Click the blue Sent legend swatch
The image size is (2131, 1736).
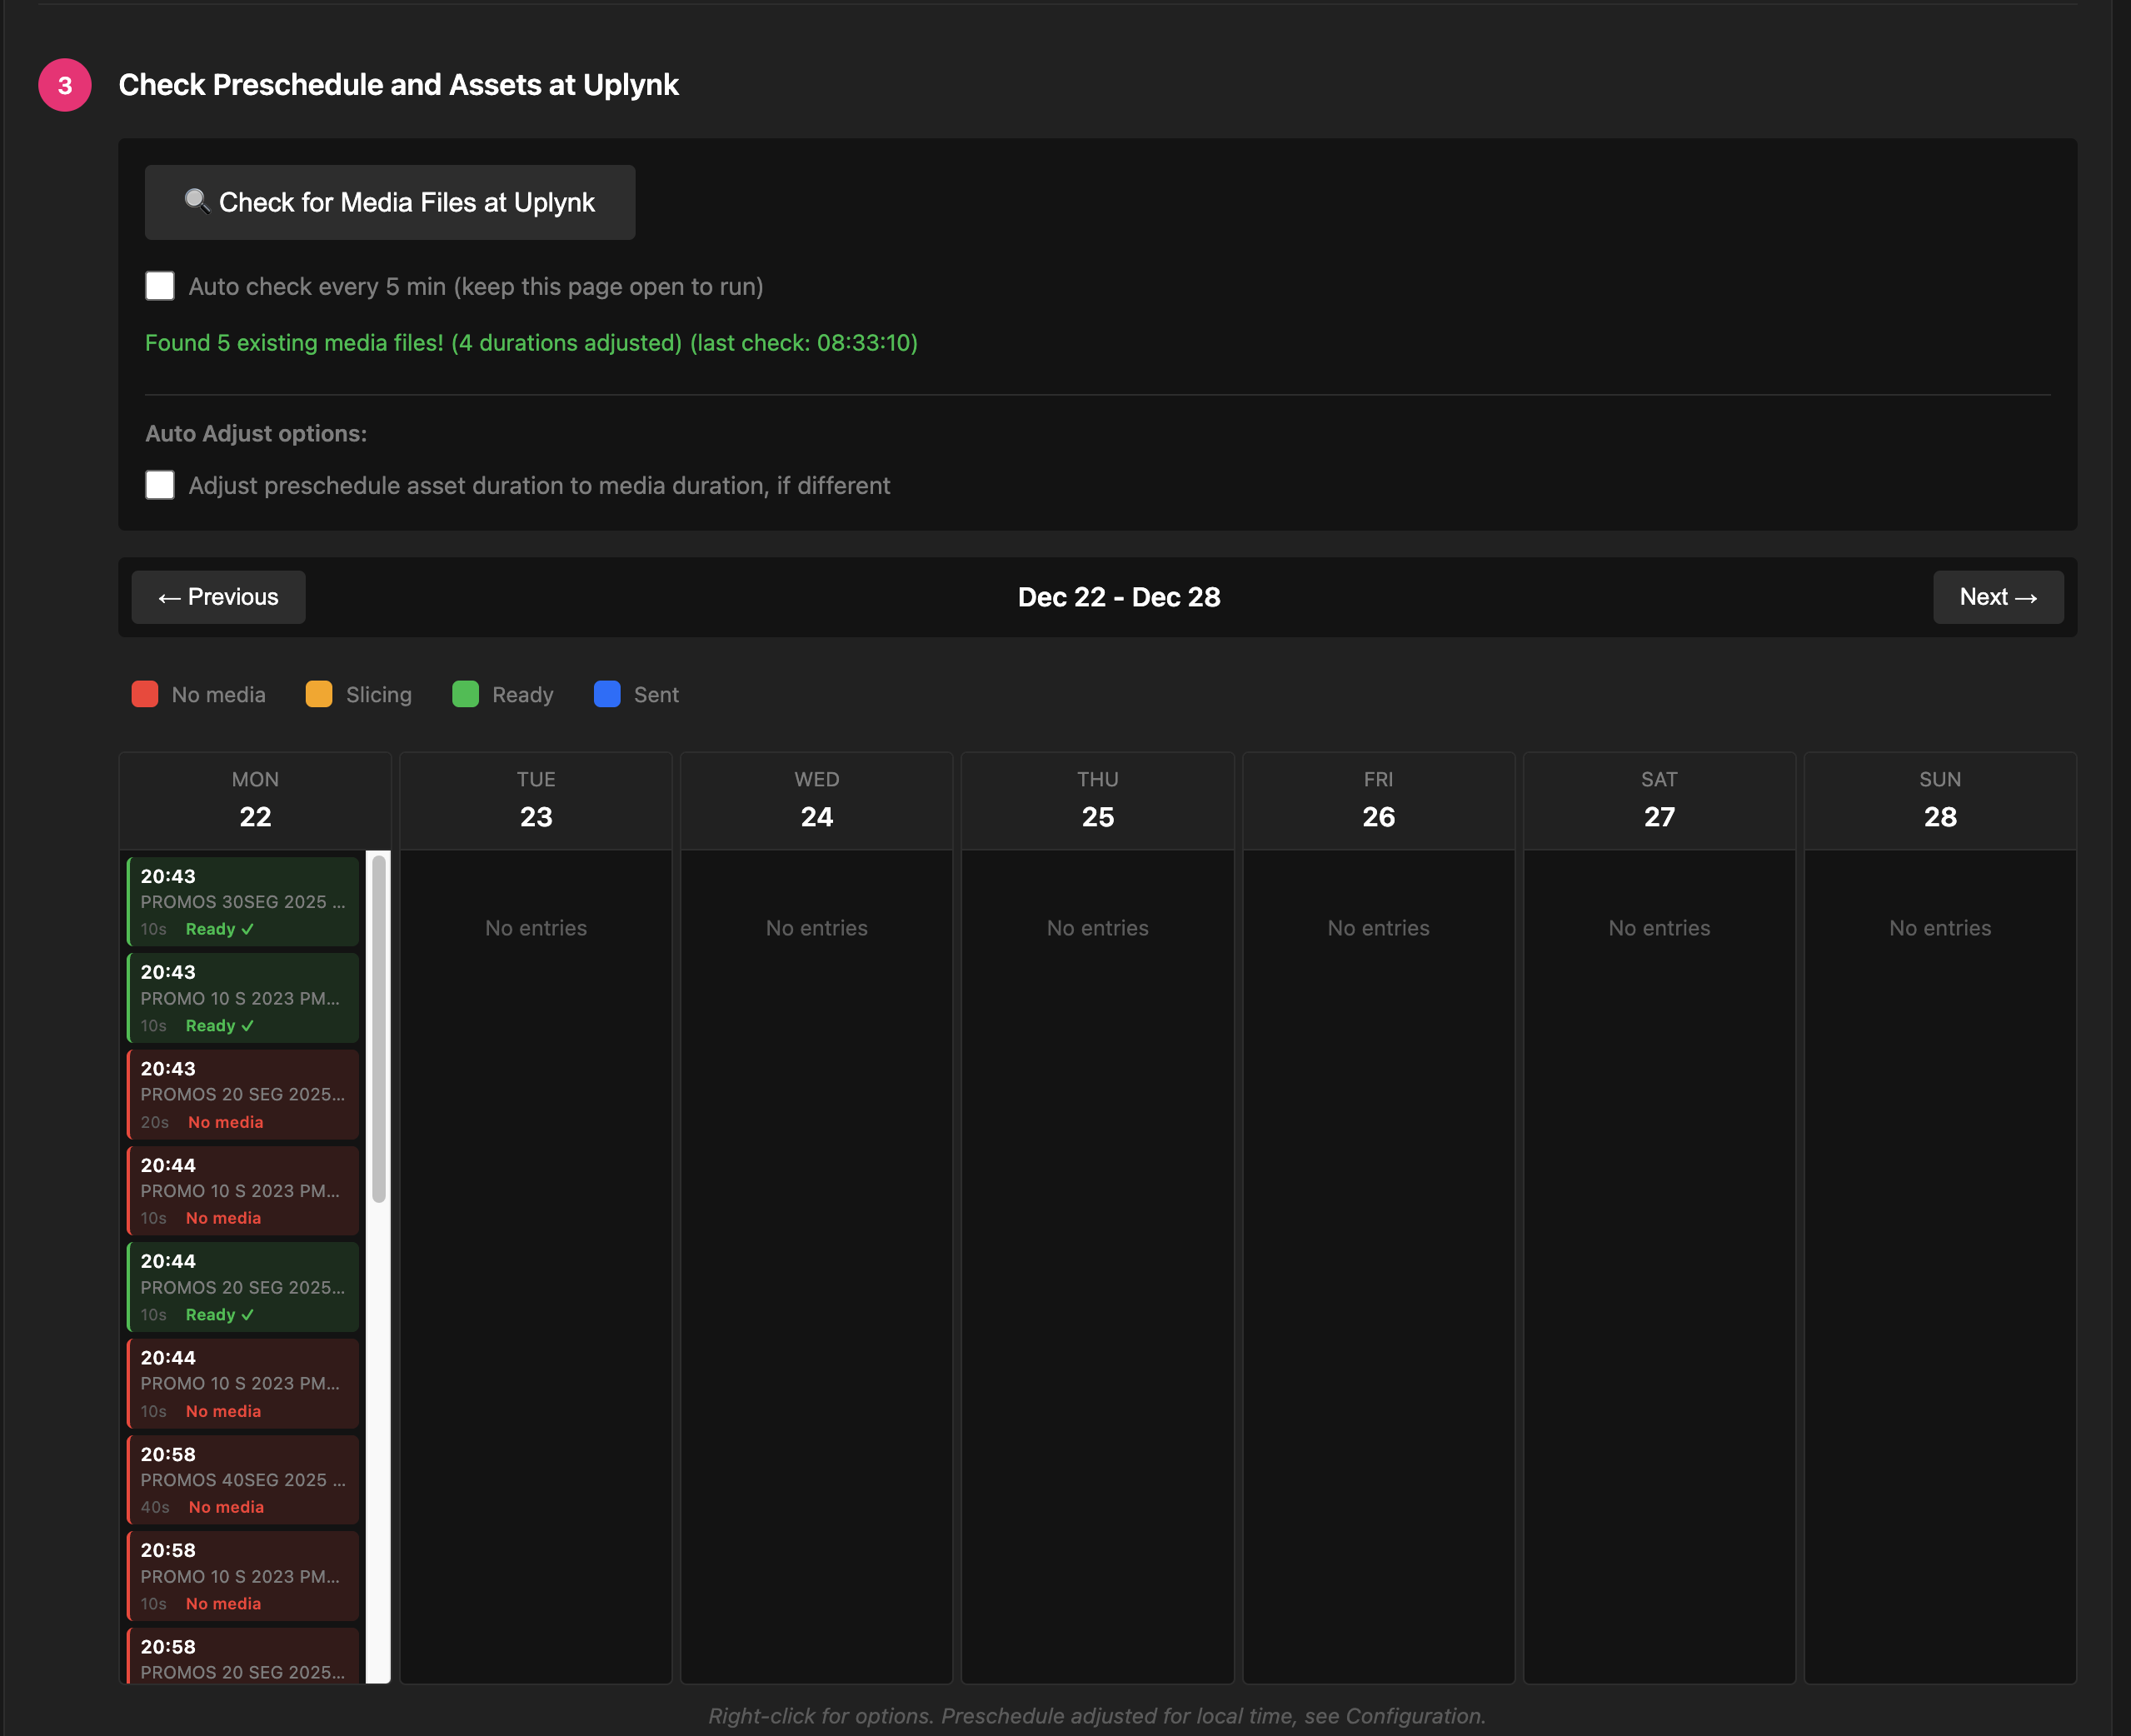pos(606,694)
